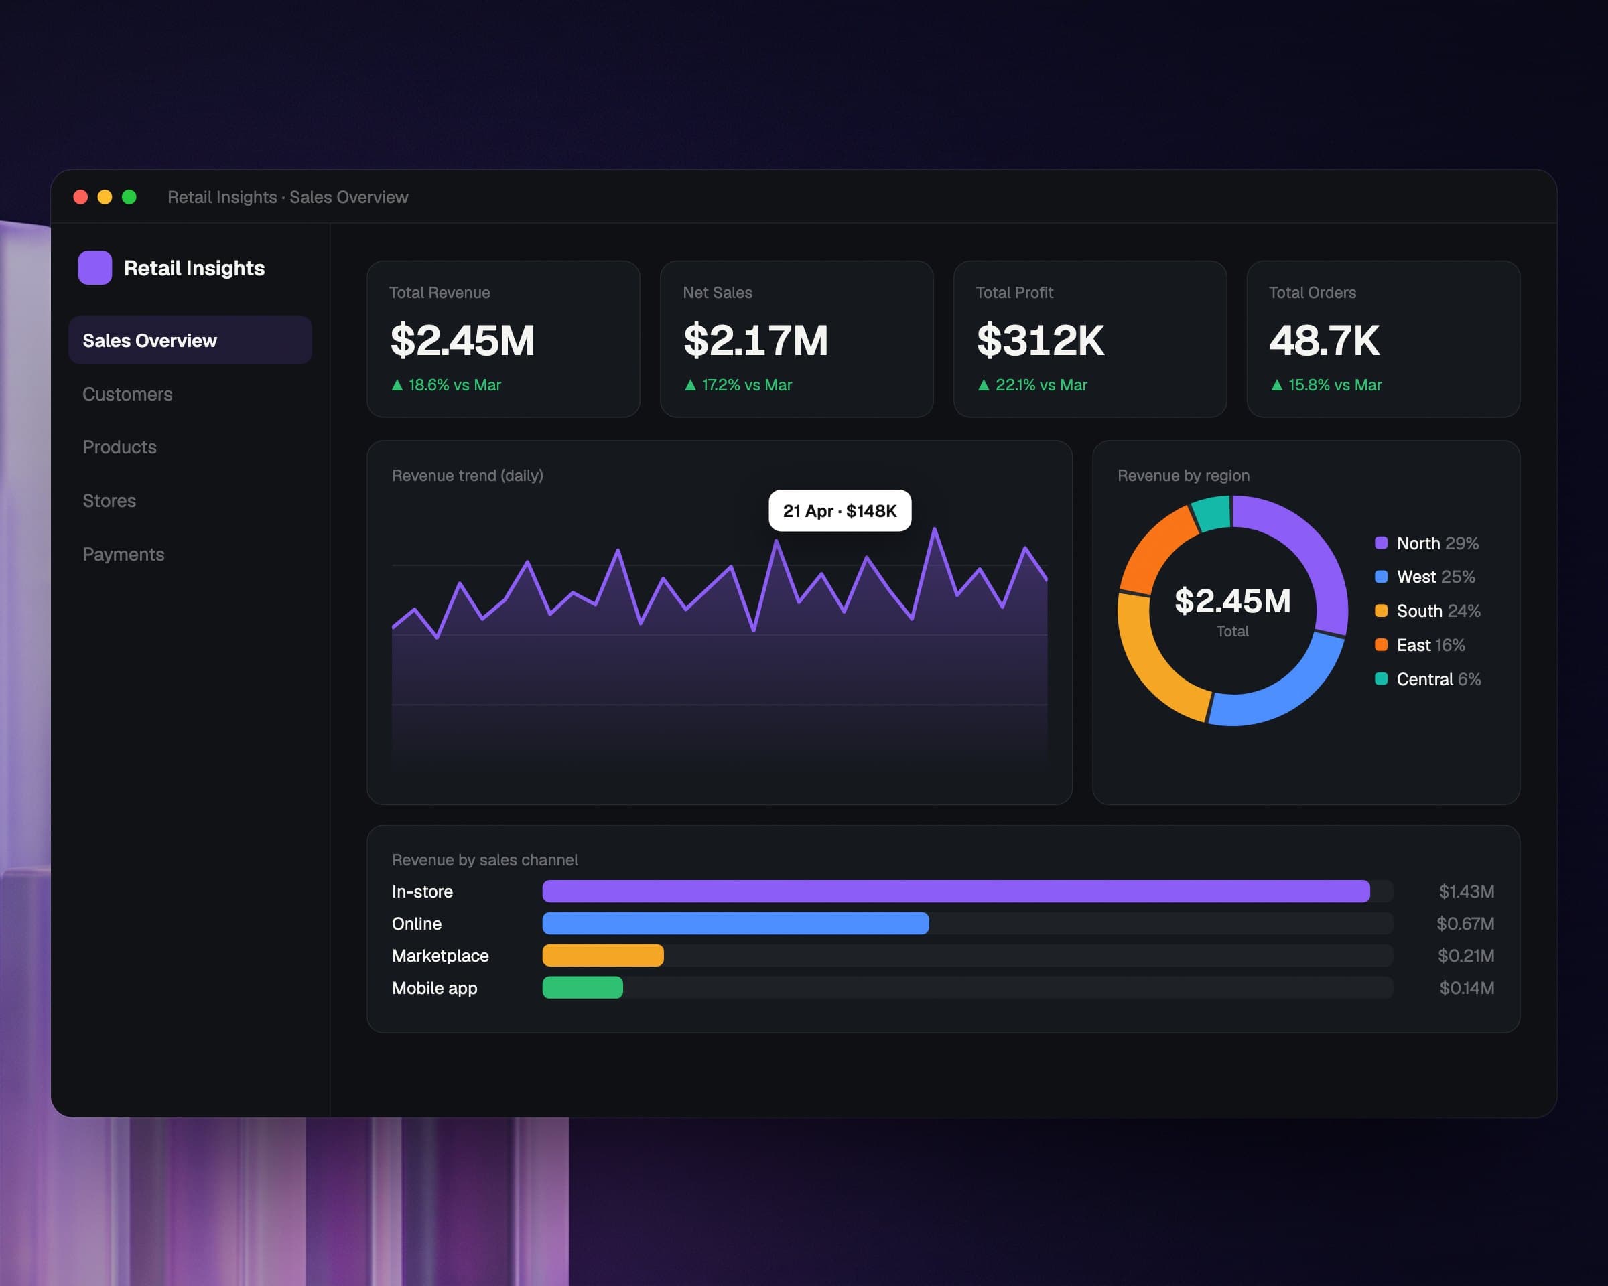The width and height of the screenshot is (1608, 1286).
Task: Click the $0.21M Marketplace value
Action: [1465, 955]
